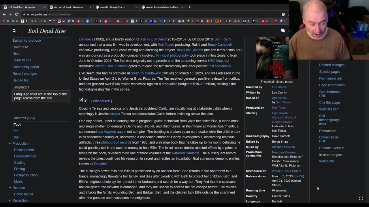Open the Gmail bookmark icon
Screen dimensions: 369x207
click(41, 21)
